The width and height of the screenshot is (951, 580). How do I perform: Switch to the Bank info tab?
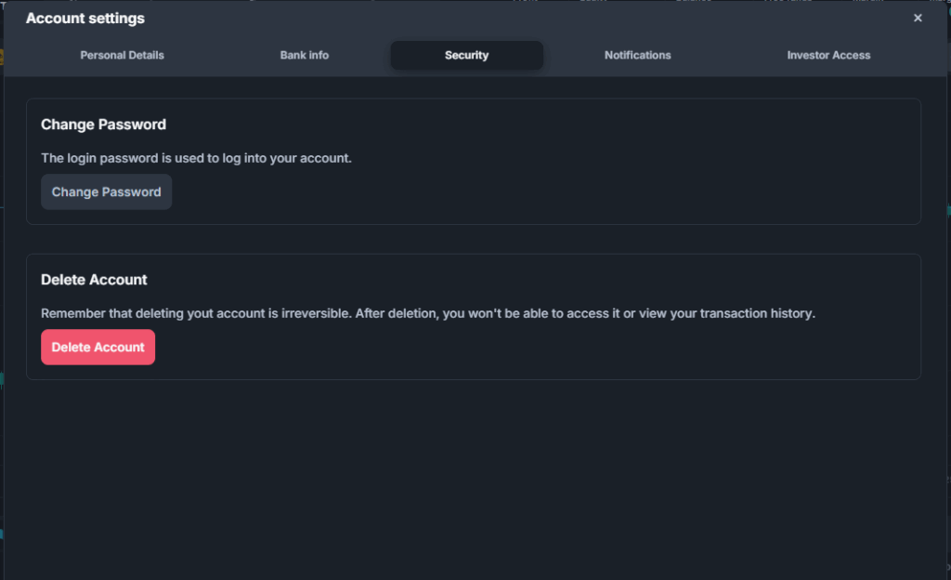pyautogui.click(x=305, y=56)
